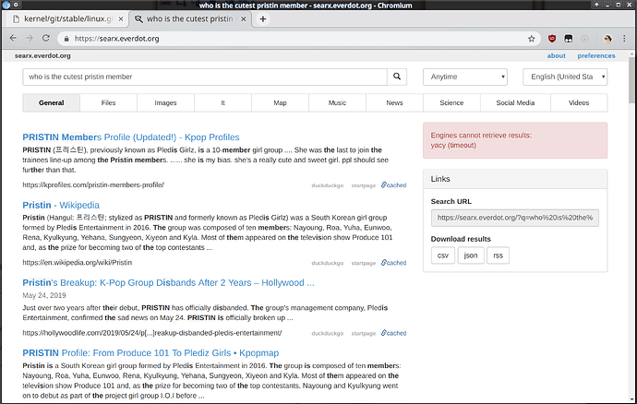Click the kprofiles.com result URL text
This screenshot has width=637, height=404.
click(93, 184)
